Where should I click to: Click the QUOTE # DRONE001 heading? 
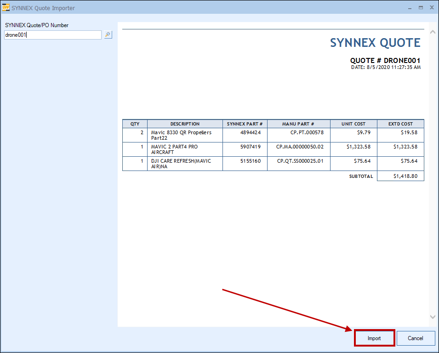pyautogui.click(x=385, y=61)
